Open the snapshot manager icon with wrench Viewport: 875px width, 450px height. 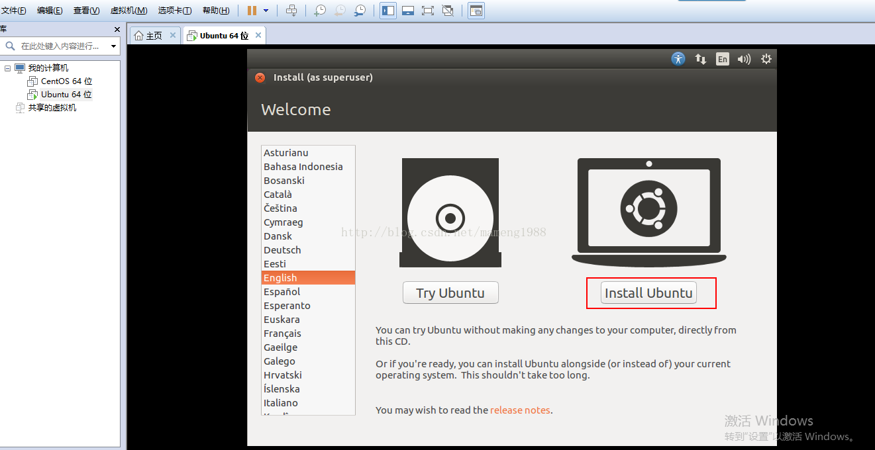[359, 11]
